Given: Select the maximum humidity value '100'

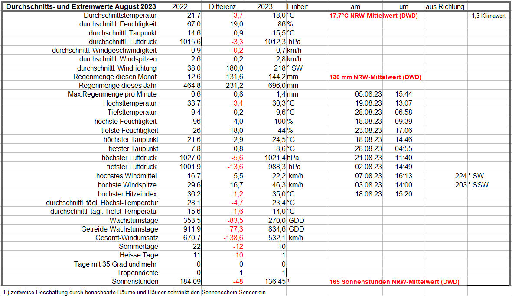Looking at the screenshot, I should click(x=280, y=122).
